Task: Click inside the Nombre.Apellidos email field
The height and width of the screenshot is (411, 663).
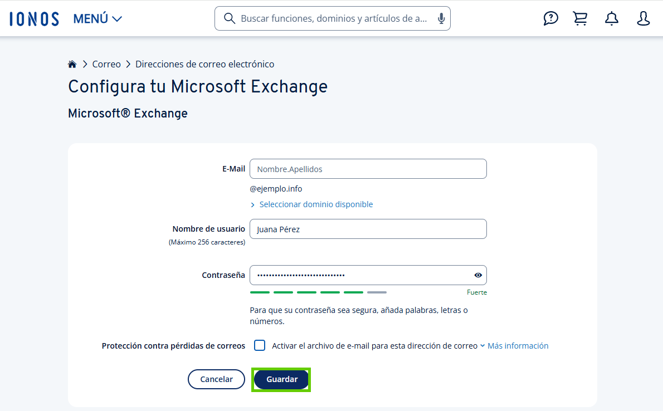Action: tap(368, 169)
